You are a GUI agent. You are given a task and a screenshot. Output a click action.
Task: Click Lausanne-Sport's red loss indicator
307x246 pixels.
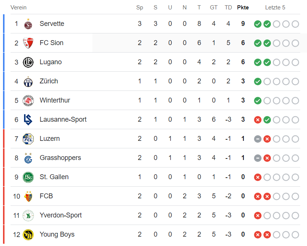257,120
